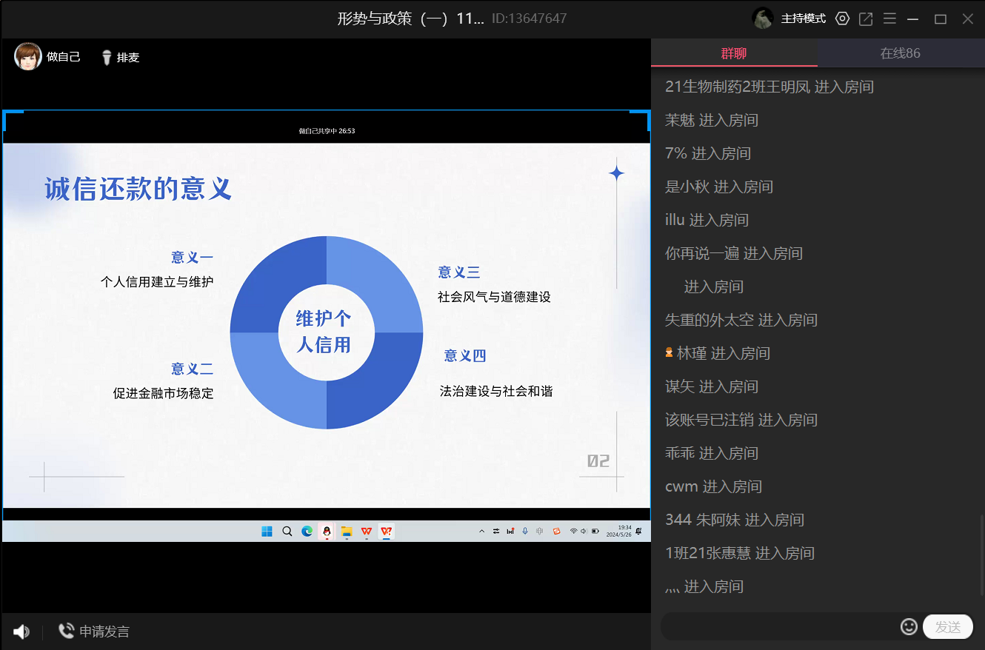985x650 pixels.
Task: Click the chat list vertical scrollbar
Action: (981, 555)
